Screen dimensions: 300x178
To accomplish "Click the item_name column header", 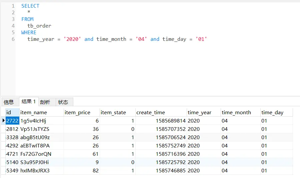I will (x=34, y=112).
